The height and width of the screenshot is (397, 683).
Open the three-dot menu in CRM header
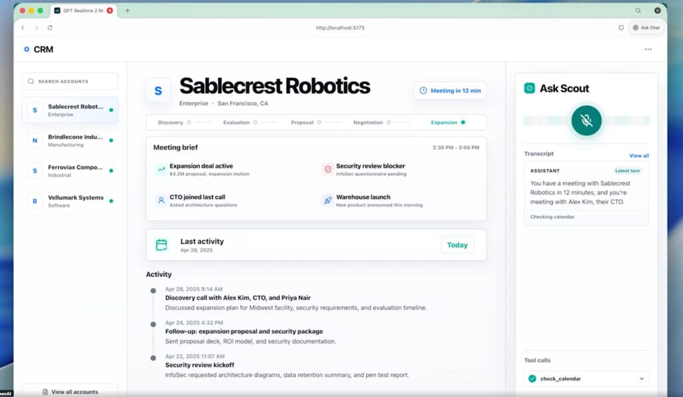click(x=648, y=49)
